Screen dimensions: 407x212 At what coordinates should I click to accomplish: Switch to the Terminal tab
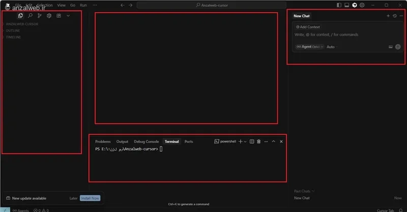pyautogui.click(x=171, y=142)
